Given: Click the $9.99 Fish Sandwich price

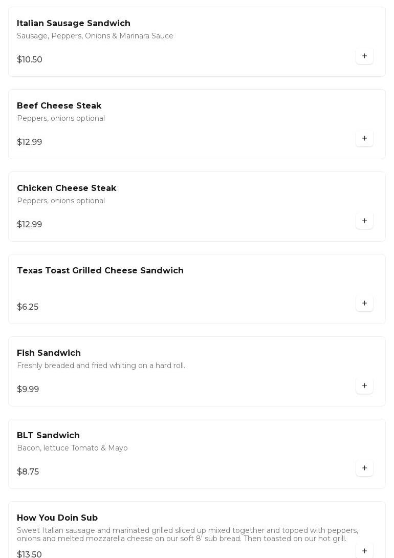Looking at the screenshot, I should pos(28,390).
